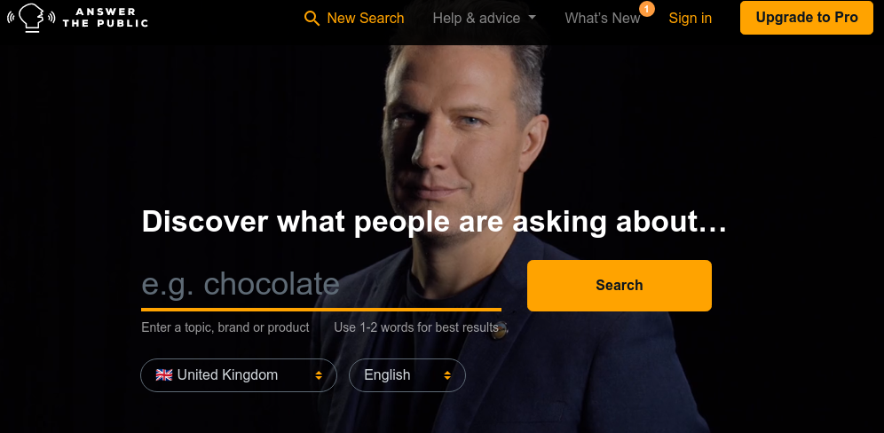Viewport: 884px width, 433px height.
Task: Open the English language dropdown
Action: tap(407, 375)
